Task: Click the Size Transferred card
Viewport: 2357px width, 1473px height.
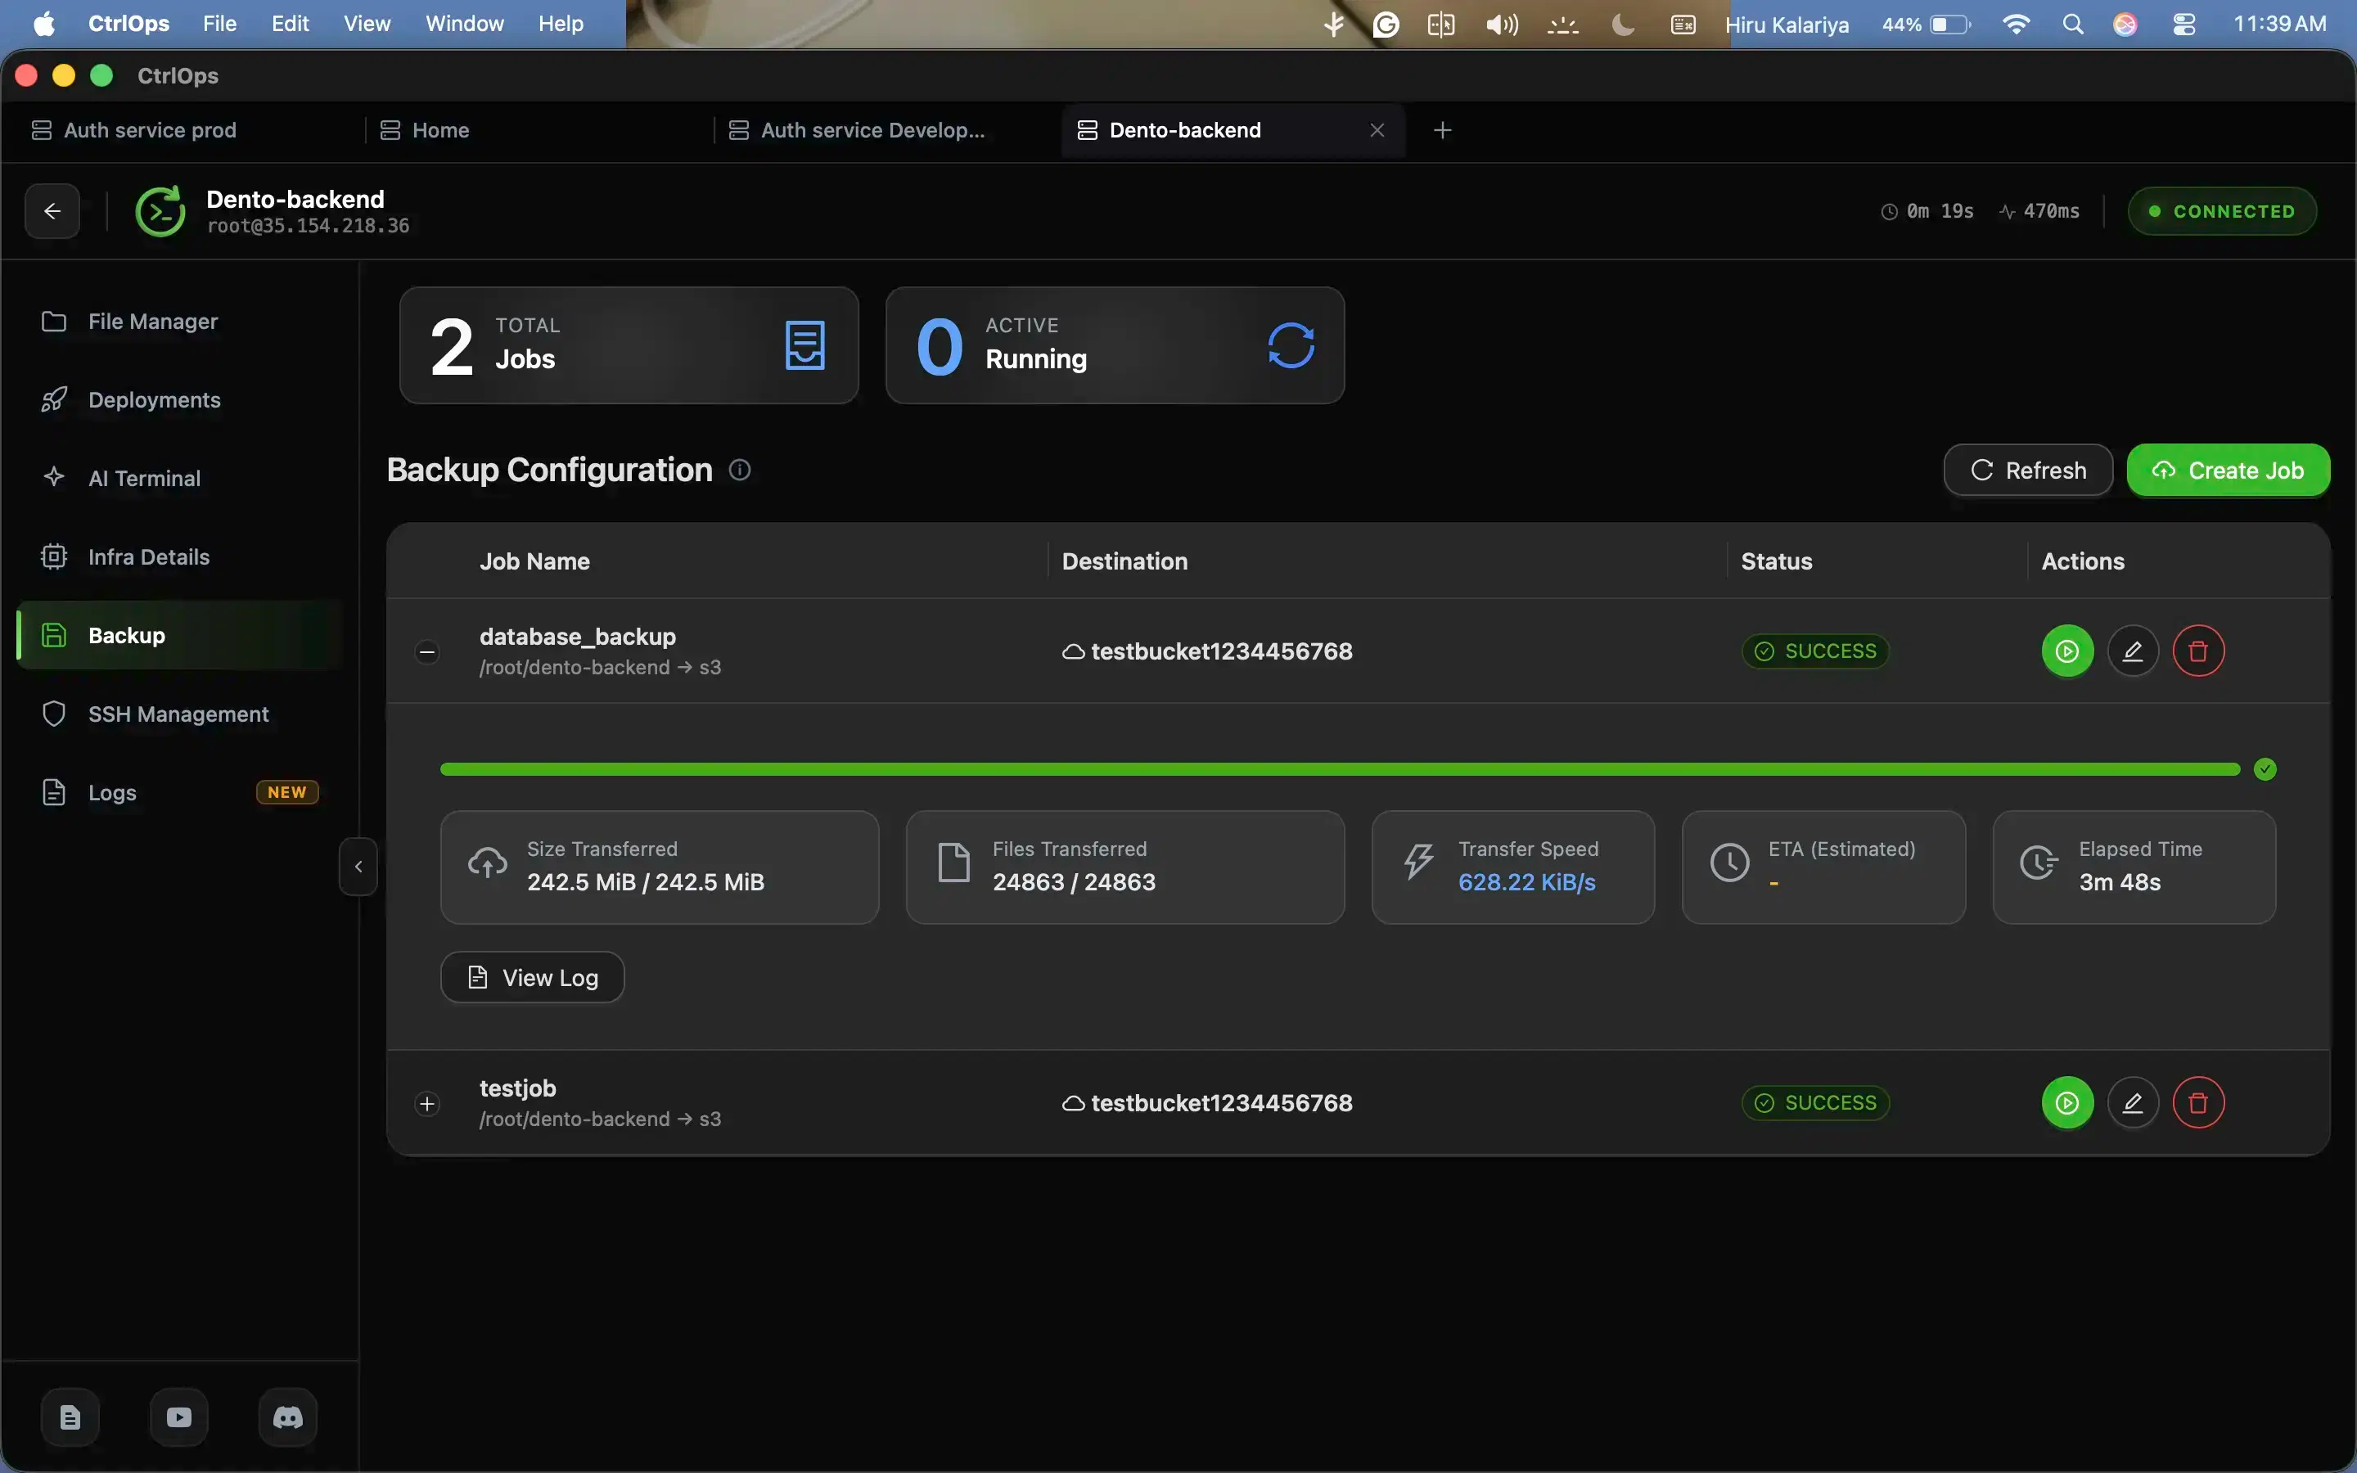Action: pyautogui.click(x=660, y=867)
